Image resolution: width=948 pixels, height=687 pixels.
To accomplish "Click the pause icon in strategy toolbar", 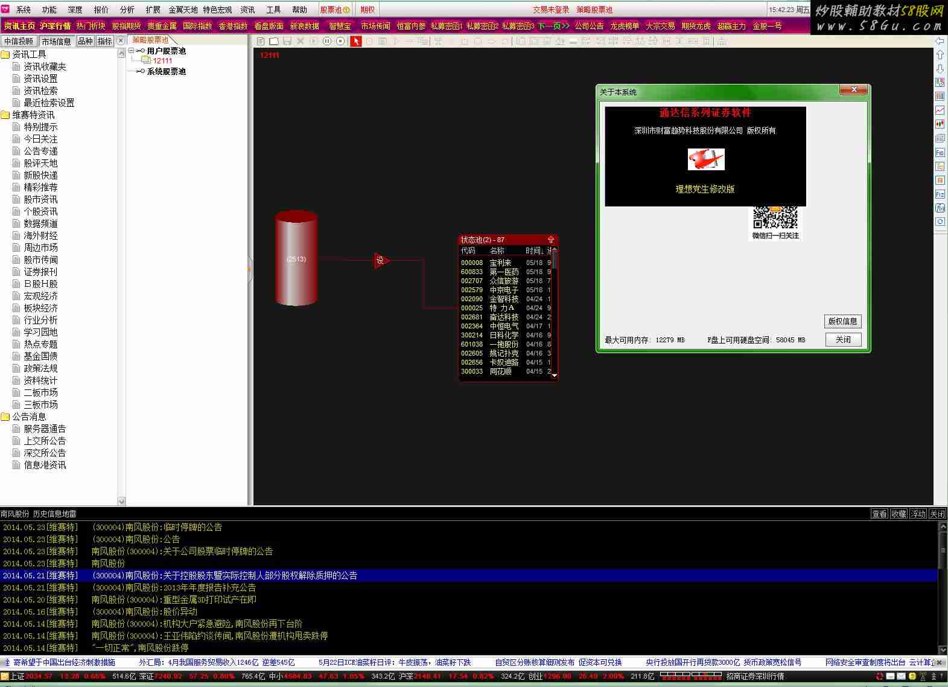I will pos(327,41).
